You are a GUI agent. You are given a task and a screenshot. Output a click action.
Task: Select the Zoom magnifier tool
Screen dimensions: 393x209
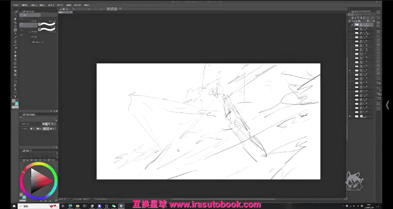tap(15, 15)
